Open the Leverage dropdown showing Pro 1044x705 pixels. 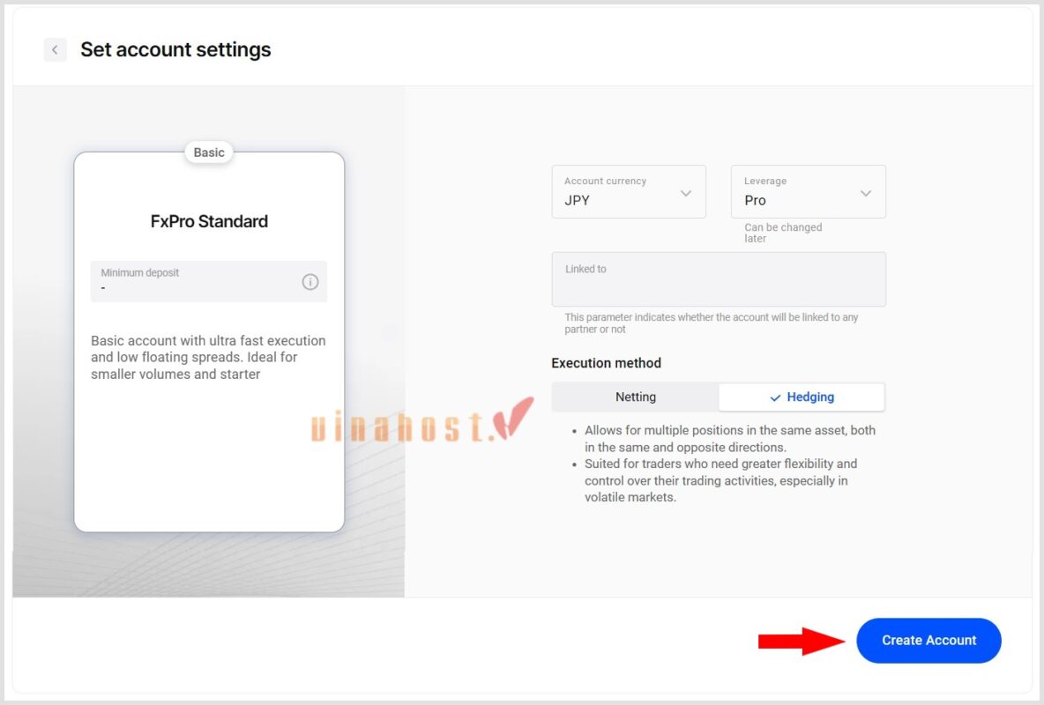[808, 191]
